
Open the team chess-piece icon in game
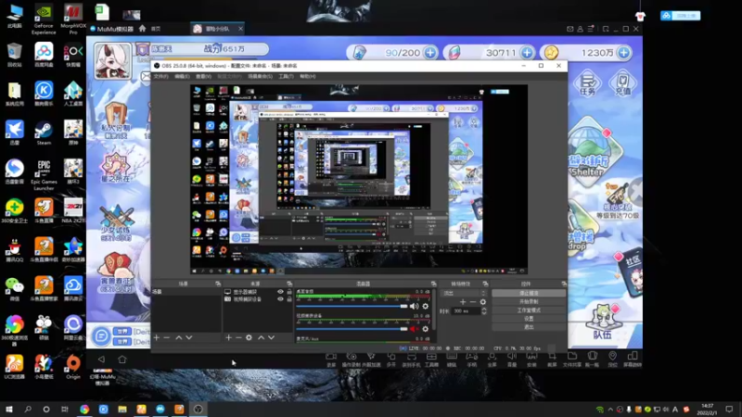click(602, 322)
